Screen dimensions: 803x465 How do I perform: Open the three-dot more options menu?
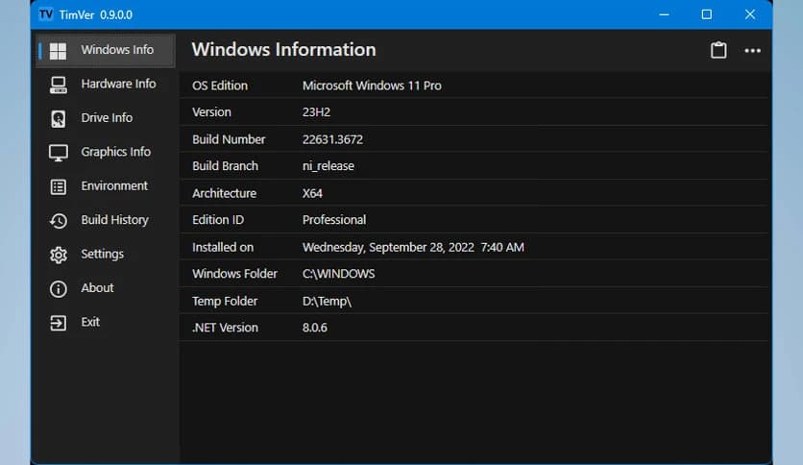coord(752,51)
